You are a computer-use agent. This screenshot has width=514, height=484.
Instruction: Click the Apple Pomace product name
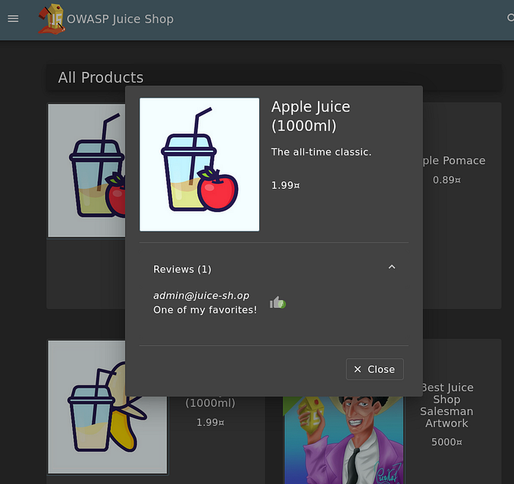pos(454,160)
